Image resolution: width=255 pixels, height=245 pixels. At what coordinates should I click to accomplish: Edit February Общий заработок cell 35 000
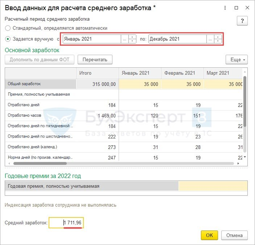pos(183,84)
